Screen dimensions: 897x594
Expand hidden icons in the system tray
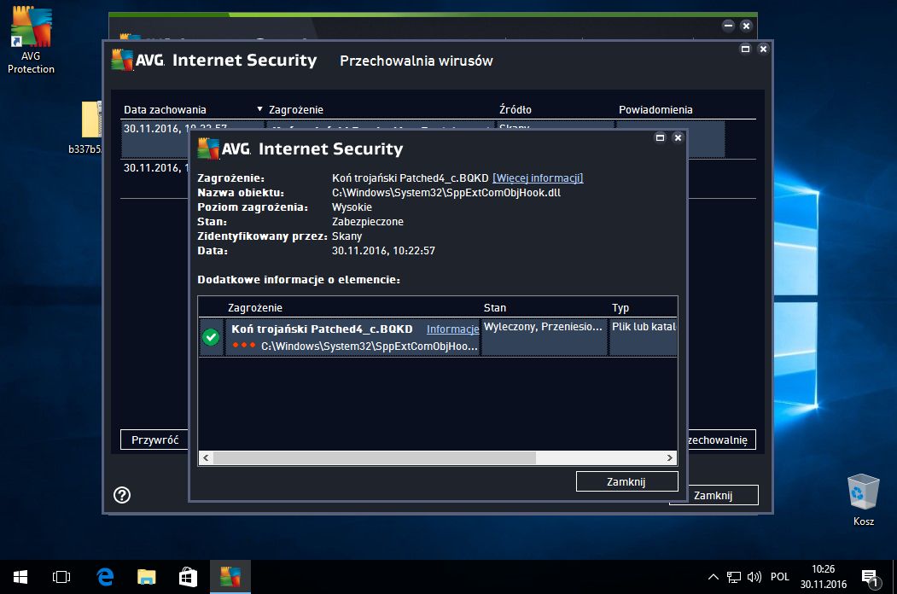(x=713, y=577)
